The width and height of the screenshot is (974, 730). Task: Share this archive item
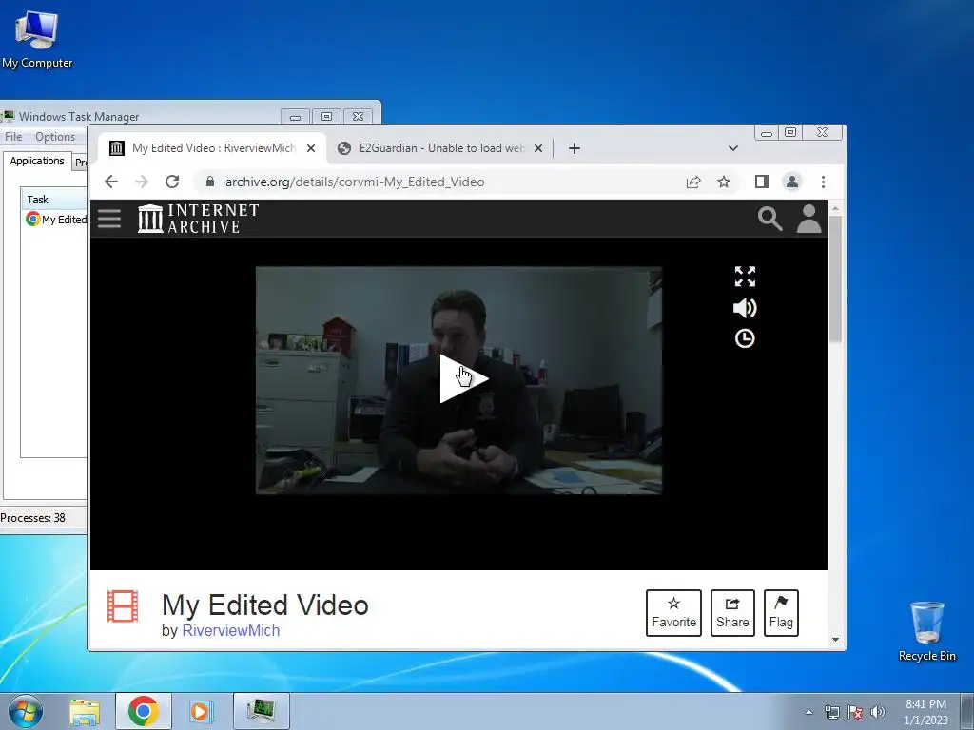tap(732, 613)
